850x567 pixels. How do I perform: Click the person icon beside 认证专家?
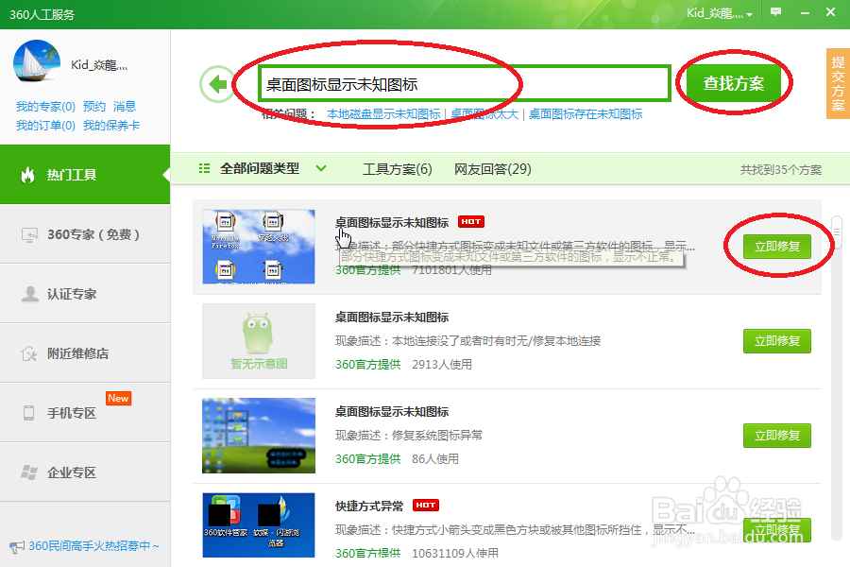coord(30,294)
